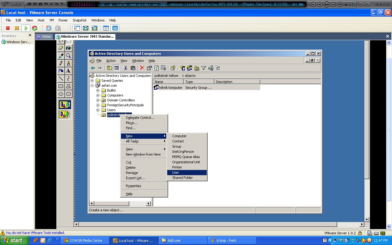Select the Airbrush tool in Paint

61,71
